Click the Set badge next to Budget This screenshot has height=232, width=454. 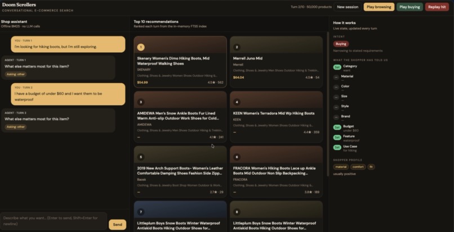click(337, 128)
